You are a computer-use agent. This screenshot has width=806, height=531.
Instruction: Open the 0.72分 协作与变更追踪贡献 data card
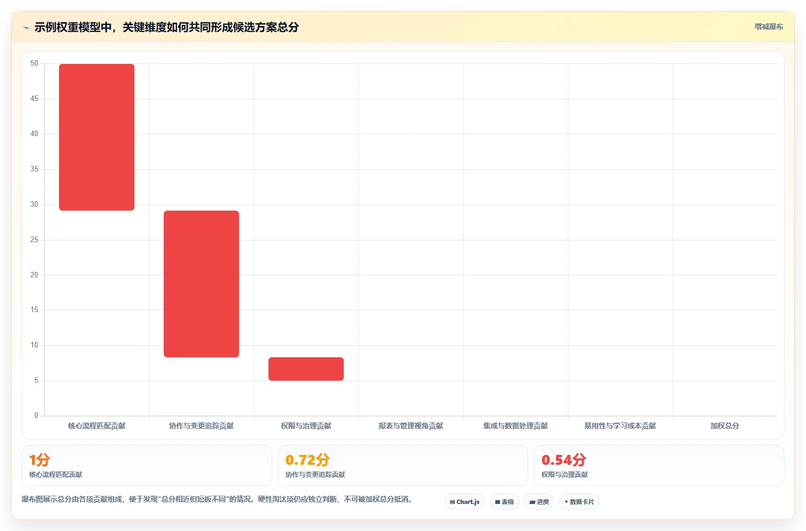coord(402,465)
